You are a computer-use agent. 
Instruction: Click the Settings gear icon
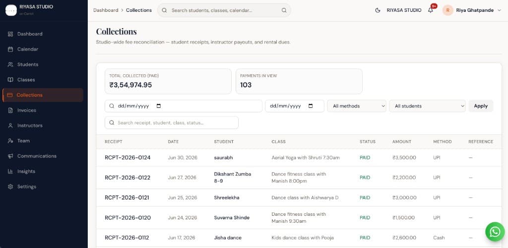pos(10,187)
